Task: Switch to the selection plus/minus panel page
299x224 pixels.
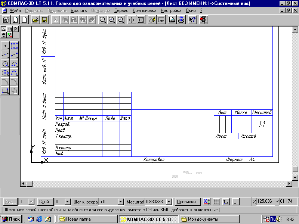Action: click(10, 35)
